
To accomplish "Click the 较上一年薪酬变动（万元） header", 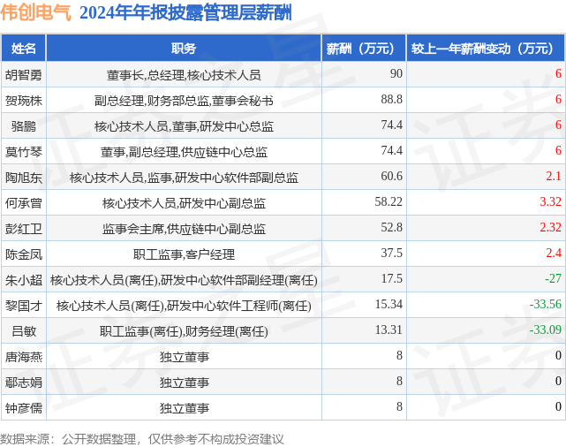I will click(486, 48).
